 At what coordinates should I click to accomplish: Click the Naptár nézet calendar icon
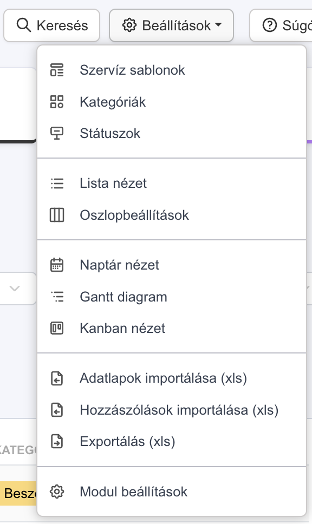click(x=57, y=265)
